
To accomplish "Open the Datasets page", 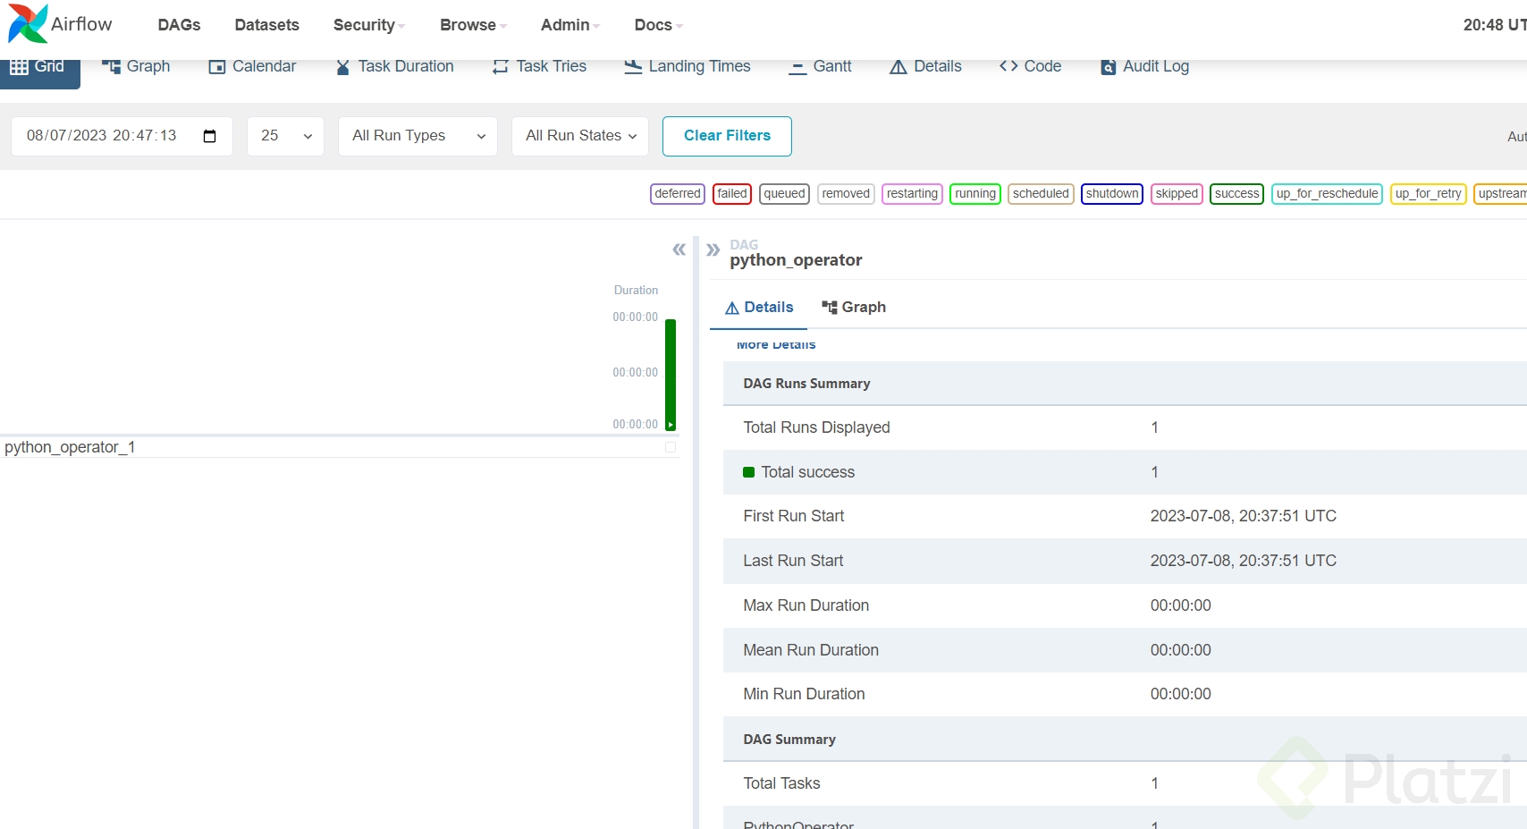I will pyautogui.click(x=266, y=25).
